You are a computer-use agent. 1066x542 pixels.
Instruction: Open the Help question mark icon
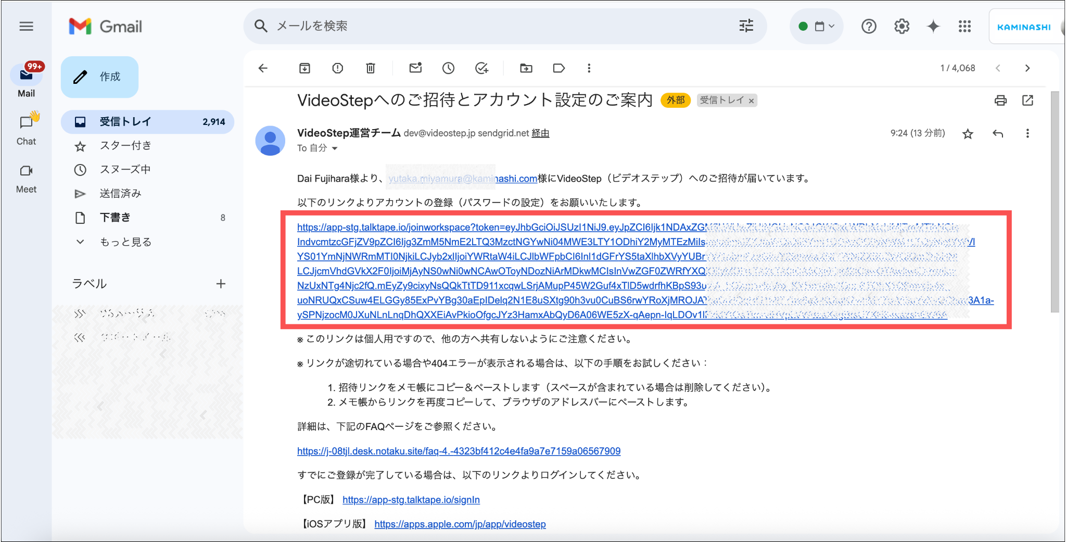tap(869, 26)
